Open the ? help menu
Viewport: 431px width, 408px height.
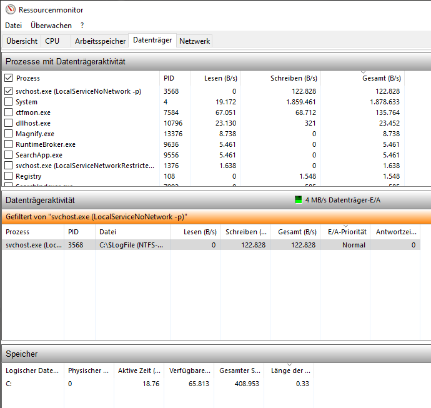82,26
